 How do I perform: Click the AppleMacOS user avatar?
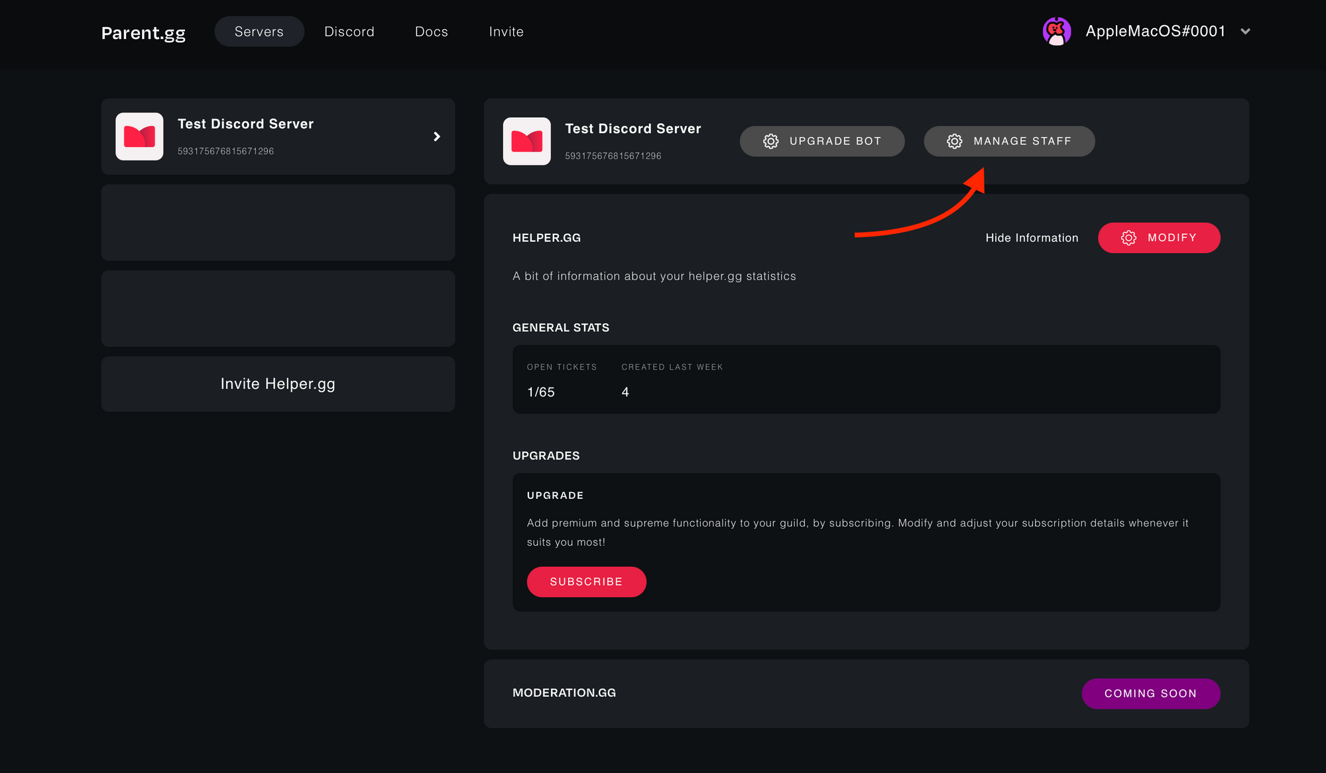[x=1057, y=31]
